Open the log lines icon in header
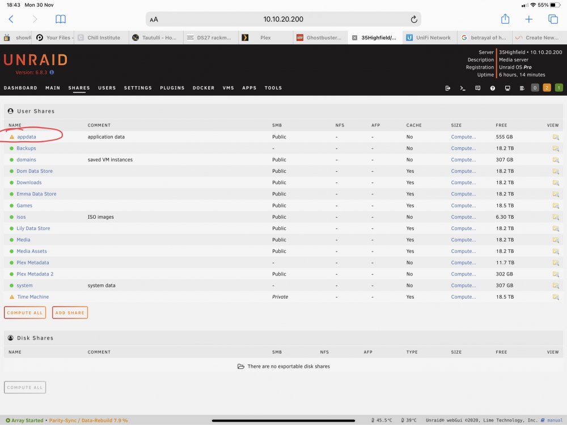The width and height of the screenshot is (567, 425). (x=522, y=88)
